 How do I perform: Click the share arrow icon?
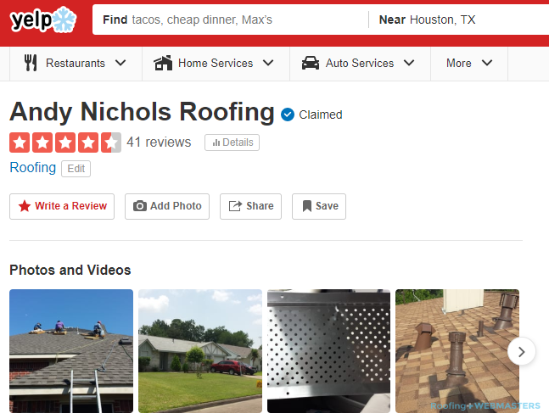[x=235, y=206]
